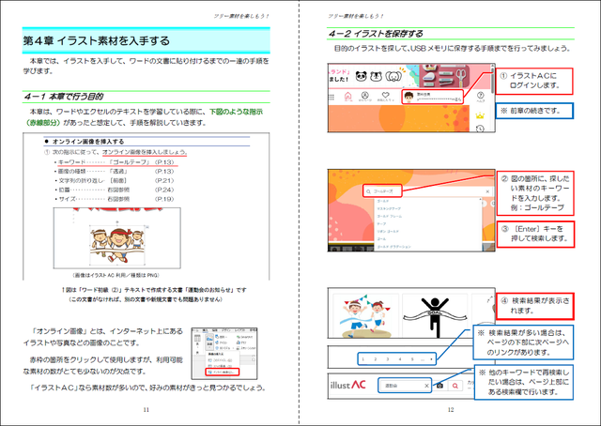Click the green text 下図のような指示
Image resolution: width=601 pixels, height=426 pixels.
[236, 112]
